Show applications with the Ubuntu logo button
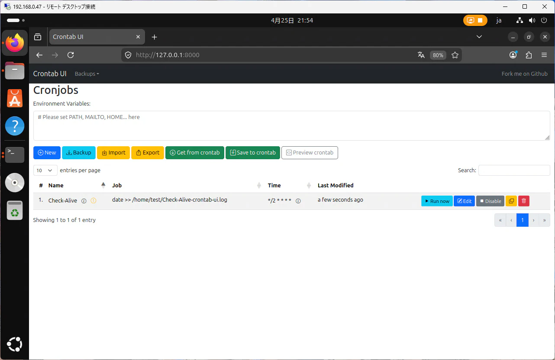Viewport: 555px width, 360px height. pos(15,344)
